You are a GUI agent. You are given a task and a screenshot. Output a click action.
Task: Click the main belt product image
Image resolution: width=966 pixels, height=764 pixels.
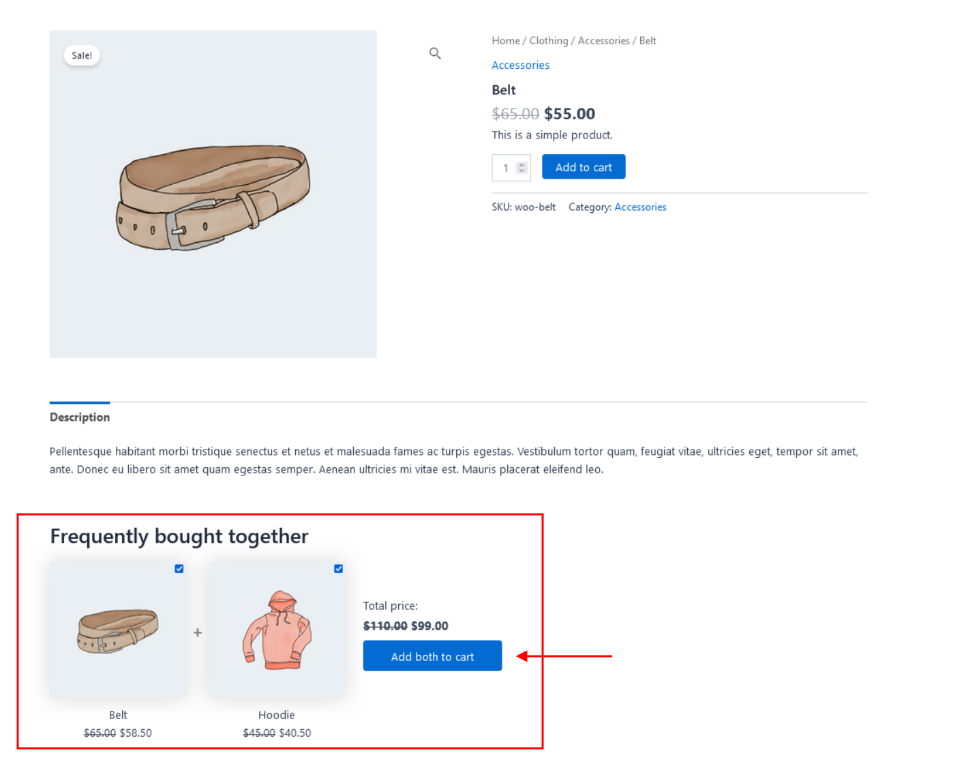(x=213, y=194)
